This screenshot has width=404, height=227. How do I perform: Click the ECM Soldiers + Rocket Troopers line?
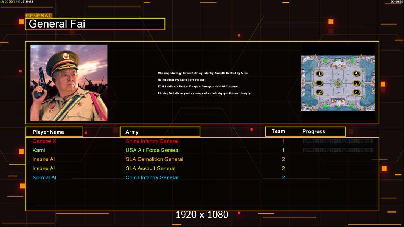pos(198,86)
